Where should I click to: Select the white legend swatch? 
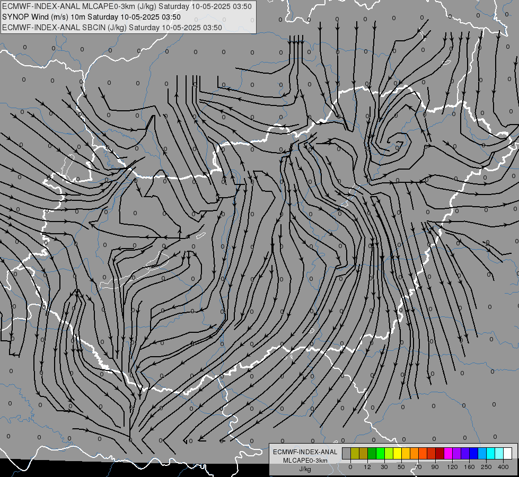[507, 453]
